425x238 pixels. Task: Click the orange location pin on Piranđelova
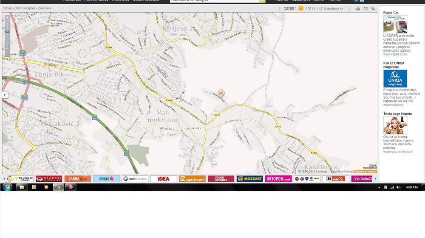[x=221, y=93]
